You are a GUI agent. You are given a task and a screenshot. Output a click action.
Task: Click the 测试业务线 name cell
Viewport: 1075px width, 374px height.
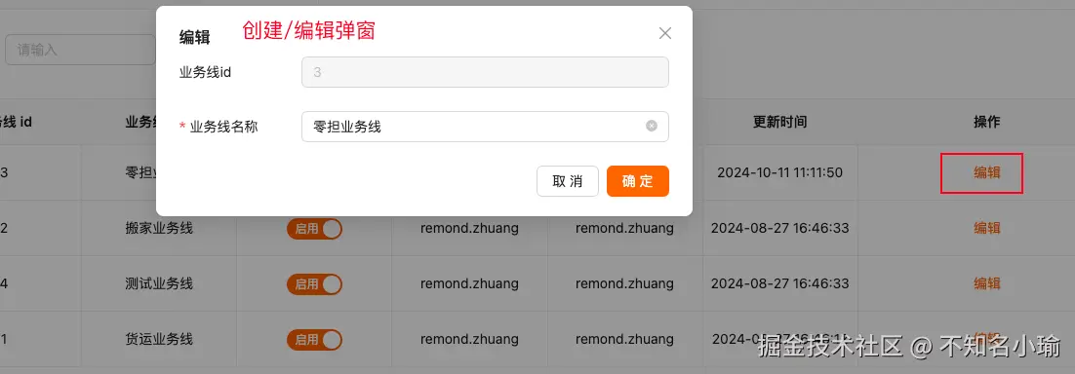click(x=159, y=283)
